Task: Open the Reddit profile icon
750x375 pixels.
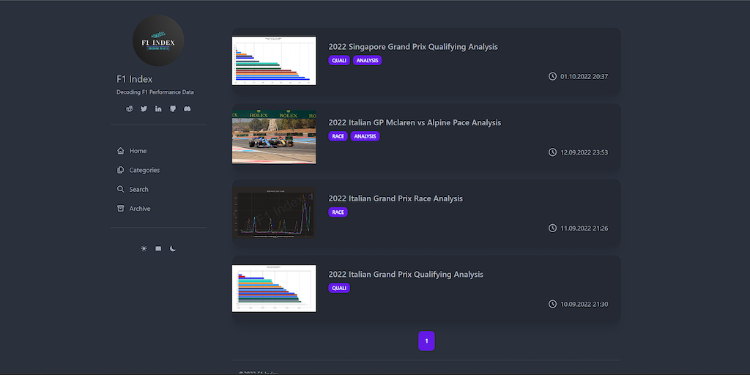Action: [129, 108]
